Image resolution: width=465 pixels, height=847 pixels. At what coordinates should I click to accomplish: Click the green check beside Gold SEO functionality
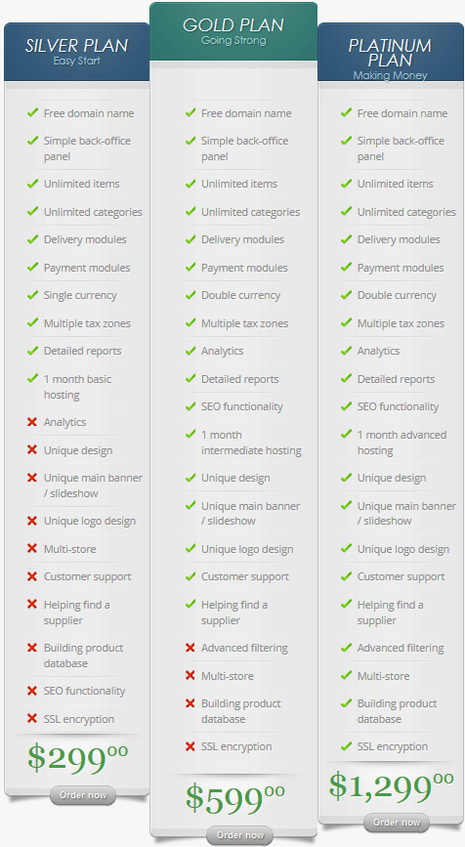[190, 405]
